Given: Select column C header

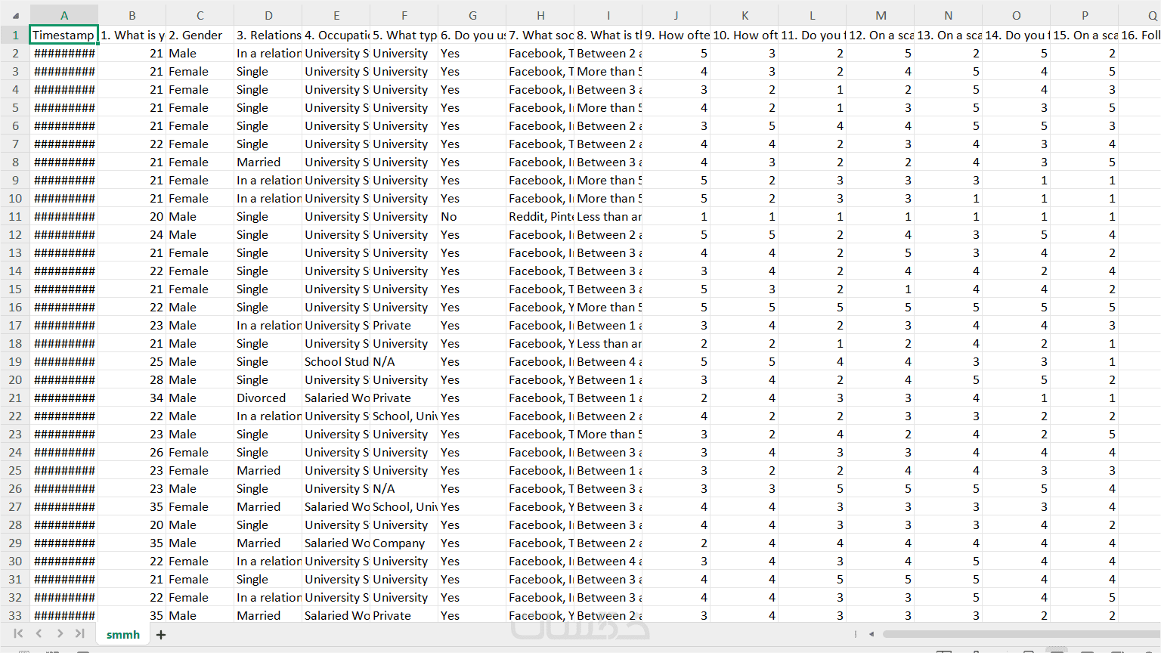Looking at the screenshot, I should click(200, 15).
